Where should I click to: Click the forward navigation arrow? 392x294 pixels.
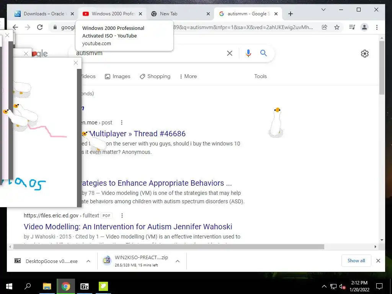point(28,27)
